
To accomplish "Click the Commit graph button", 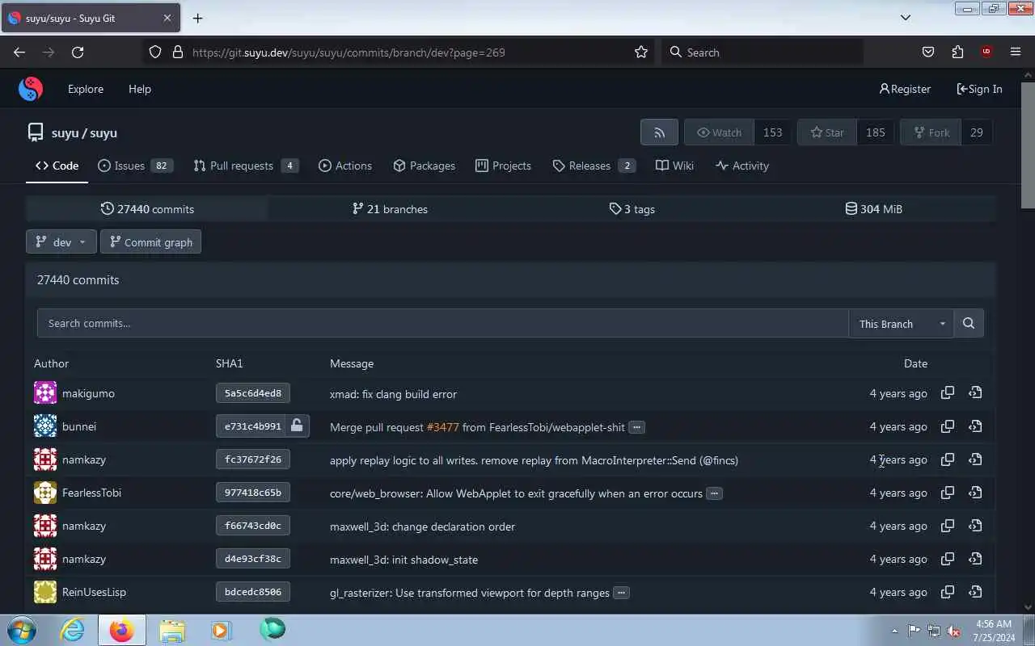I will [150, 242].
